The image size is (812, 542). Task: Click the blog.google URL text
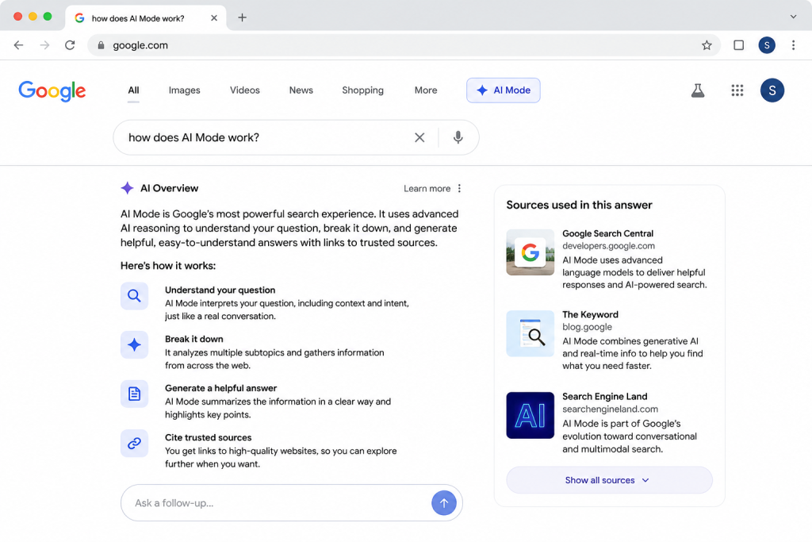587,327
